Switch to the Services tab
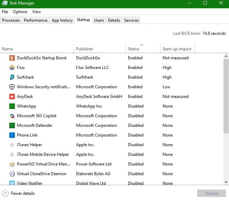229x201 pixels. 131,20
